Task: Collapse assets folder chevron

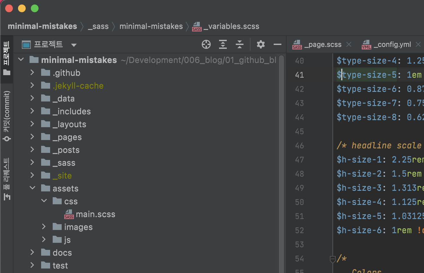Action: (32, 188)
